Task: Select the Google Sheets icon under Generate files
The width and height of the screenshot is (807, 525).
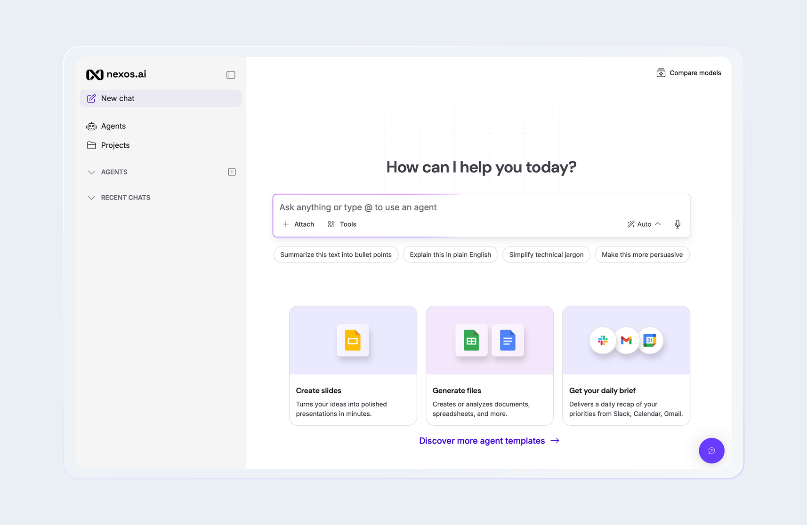Action: click(471, 341)
